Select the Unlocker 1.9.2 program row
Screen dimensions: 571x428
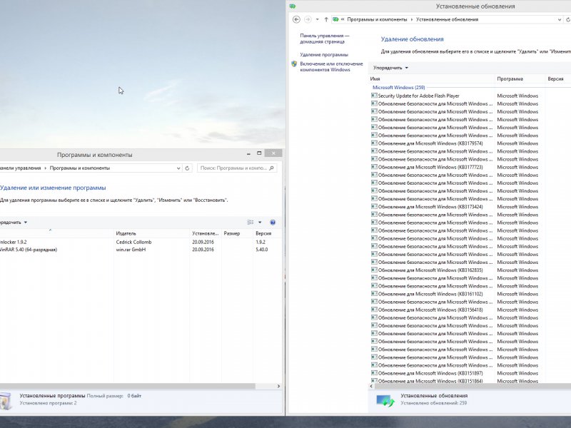pyautogui.click(x=141, y=242)
